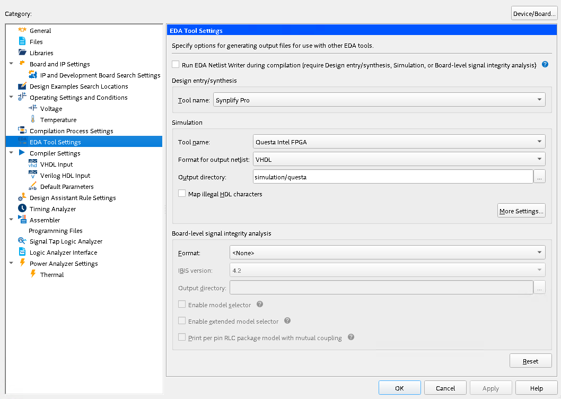Viewport: 561px width, 399px height.
Task: Click the Design Assistant Rule Settings icon
Action: click(x=22, y=197)
